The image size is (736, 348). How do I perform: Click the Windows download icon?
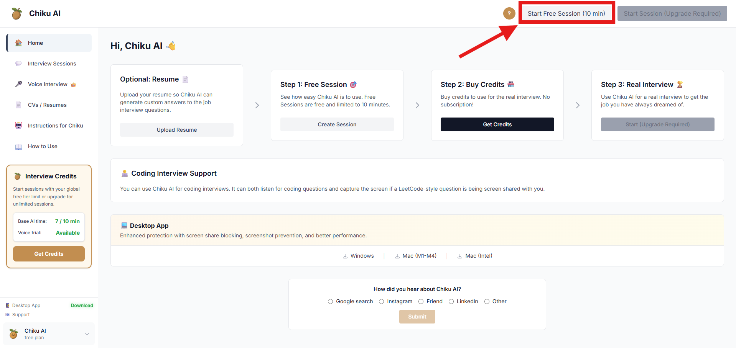tap(345, 256)
